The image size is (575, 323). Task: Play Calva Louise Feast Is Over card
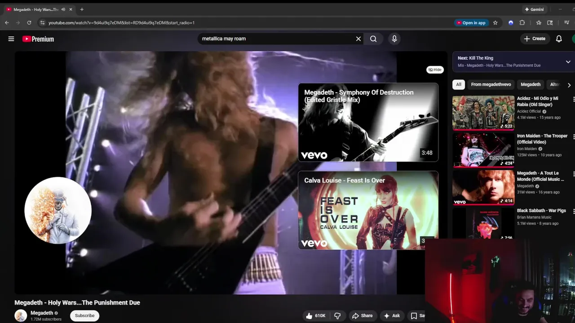tap(368, 210)
